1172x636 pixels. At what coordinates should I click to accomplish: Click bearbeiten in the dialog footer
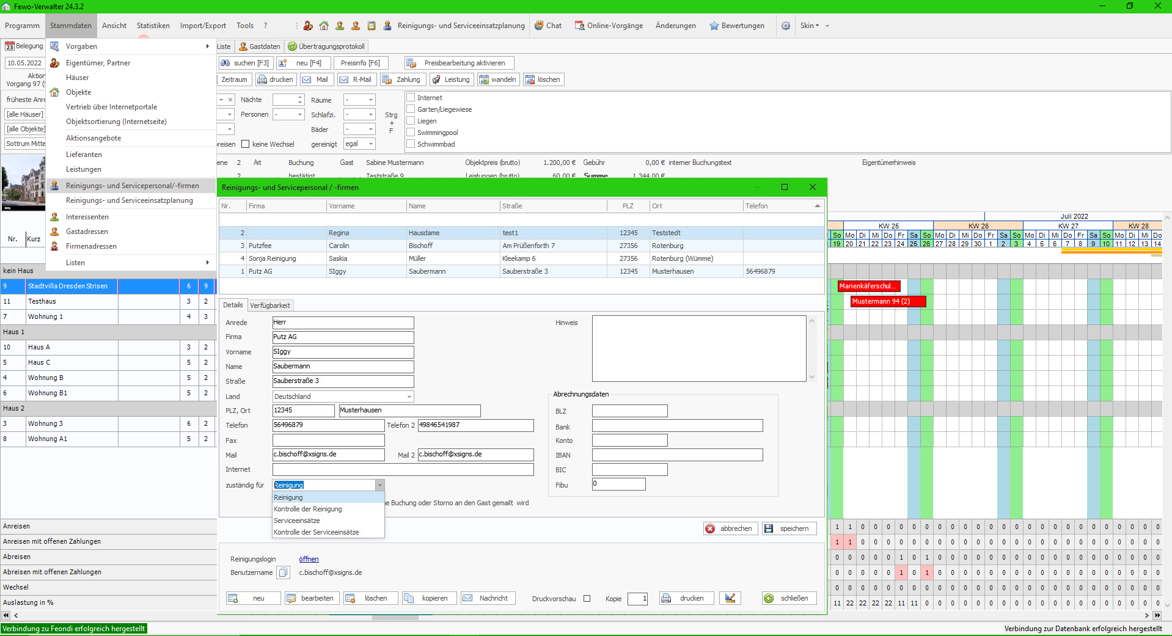(312, 598)
